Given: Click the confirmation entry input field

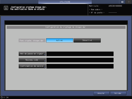Looking at the screenshot, I should 80,66.
